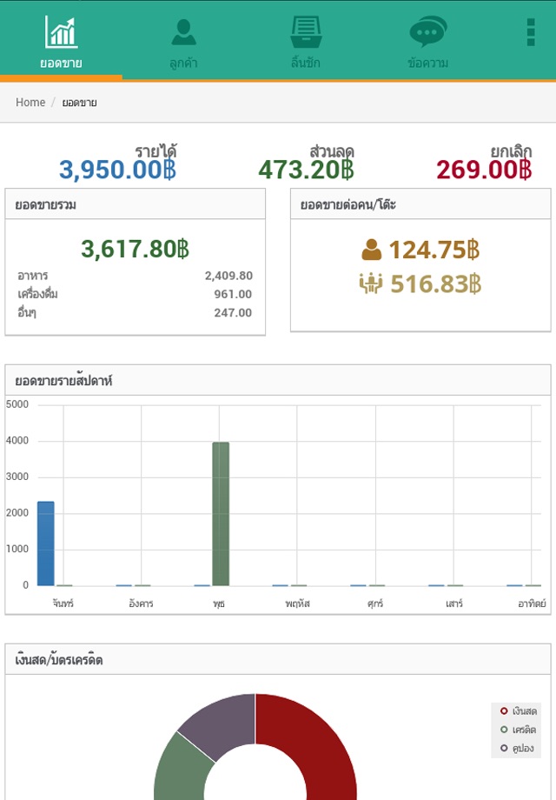
Task: Switch to the ลูกค้า tab label
Action: [x=183, y=63]
